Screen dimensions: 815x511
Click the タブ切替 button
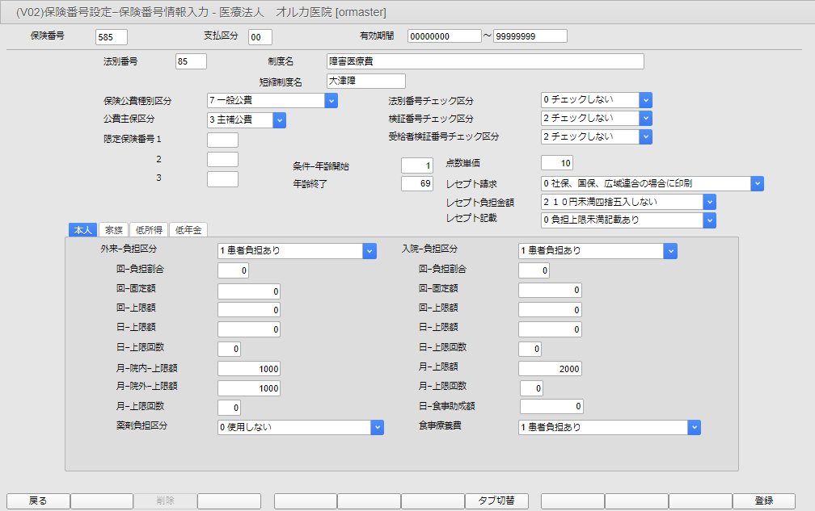[x=496, y=501]
